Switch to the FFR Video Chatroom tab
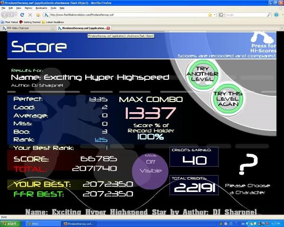 coord(27,28)
